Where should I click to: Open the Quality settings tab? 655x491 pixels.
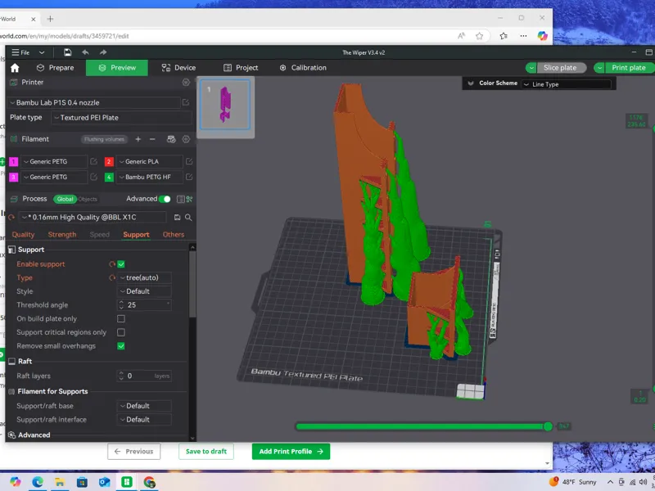pyautogui.click(x=24, y=235)
